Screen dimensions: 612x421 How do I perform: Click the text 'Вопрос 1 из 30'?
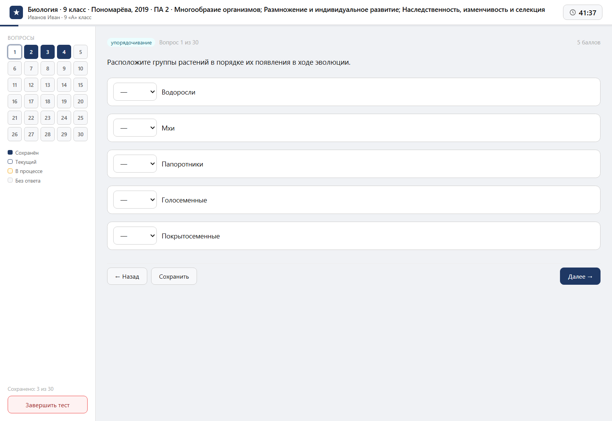pyautogui.click(x=179, y=42)
